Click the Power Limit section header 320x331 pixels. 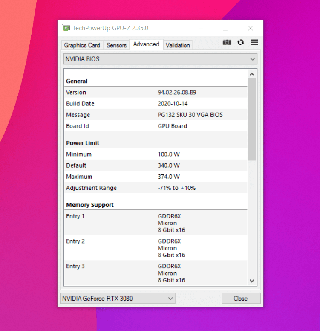click(83, 143)
